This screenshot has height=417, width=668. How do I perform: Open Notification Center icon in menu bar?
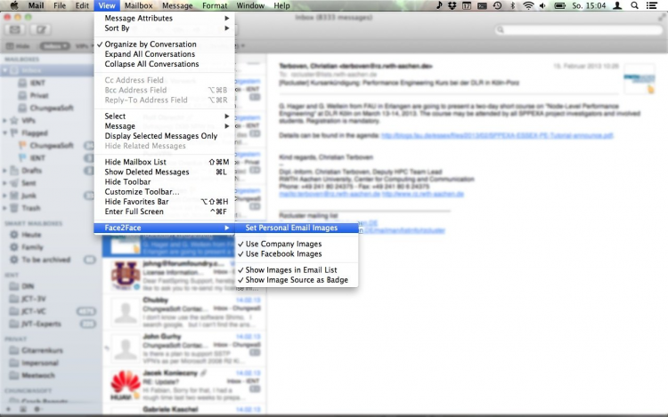point(651,5)
